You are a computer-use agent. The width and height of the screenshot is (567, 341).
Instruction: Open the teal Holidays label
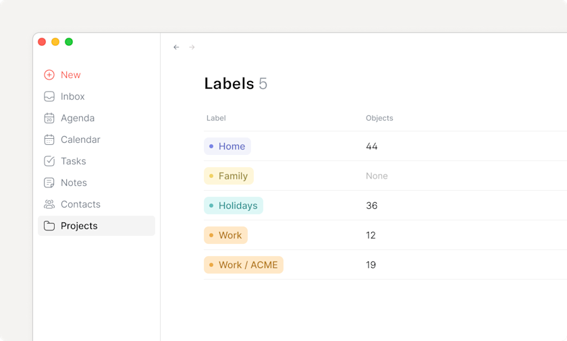click(234, 206)
